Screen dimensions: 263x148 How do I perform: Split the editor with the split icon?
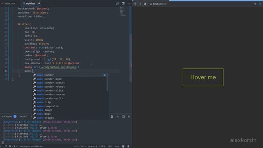(x=123, y=3)
